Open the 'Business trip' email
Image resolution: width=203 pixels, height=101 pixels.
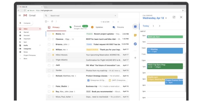tap(88, 86)
